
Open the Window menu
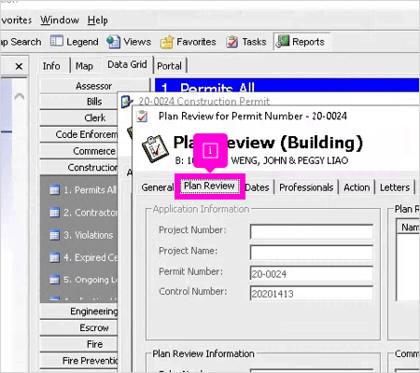coord(60,21)
